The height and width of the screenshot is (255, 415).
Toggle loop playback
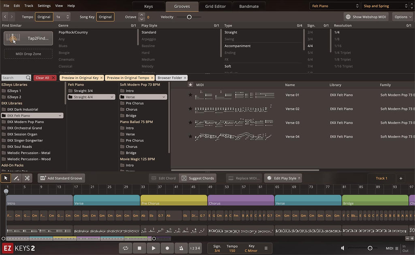(x=126, y=248)
